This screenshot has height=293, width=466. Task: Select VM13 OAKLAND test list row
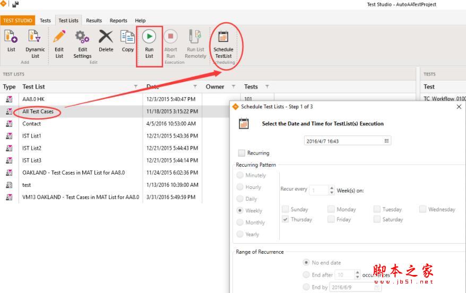(81, 197)
